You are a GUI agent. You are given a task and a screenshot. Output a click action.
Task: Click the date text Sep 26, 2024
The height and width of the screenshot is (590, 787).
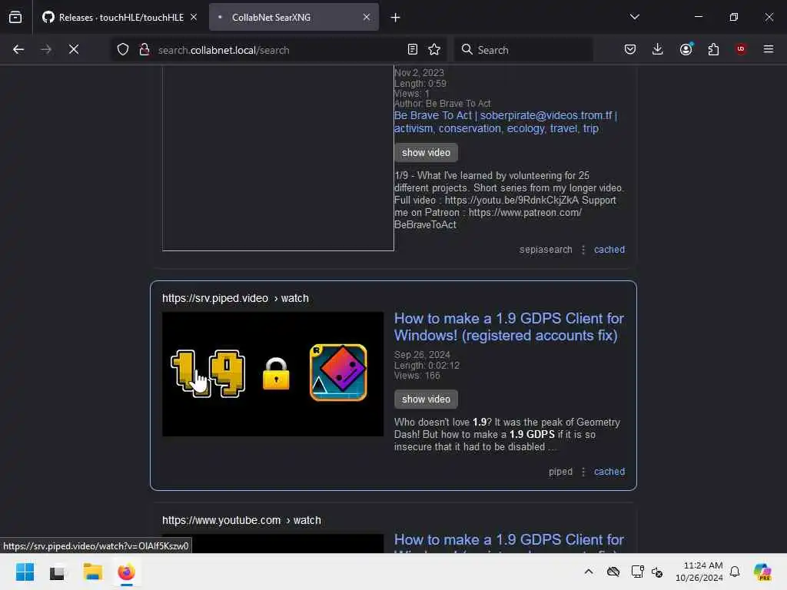pyautogui.click(x=422, y=355)
